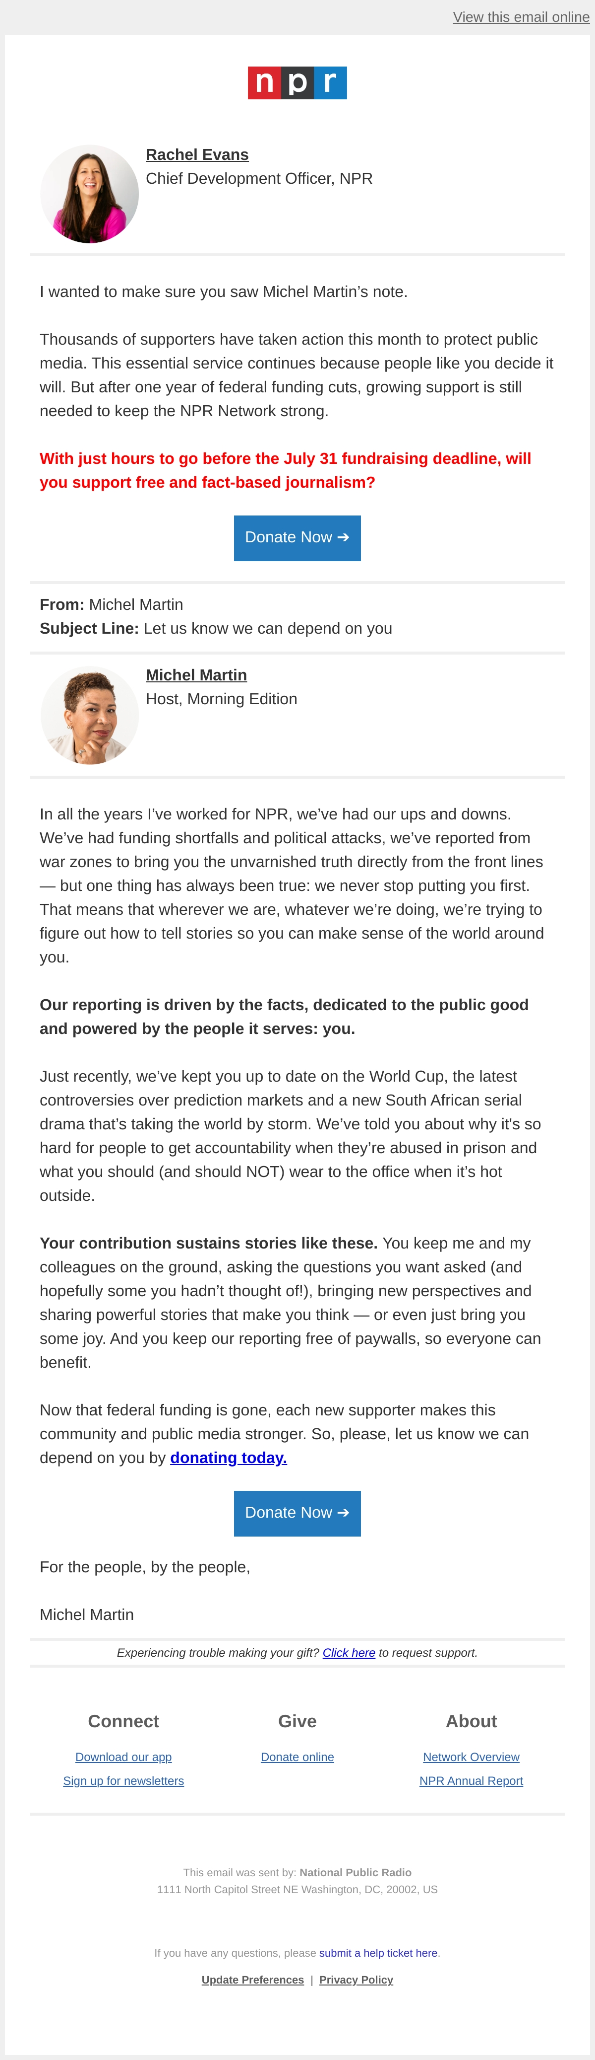This screenshot has width=595, height=2060.
Task: Follow the donating today link
Action: coord(229,1457)
